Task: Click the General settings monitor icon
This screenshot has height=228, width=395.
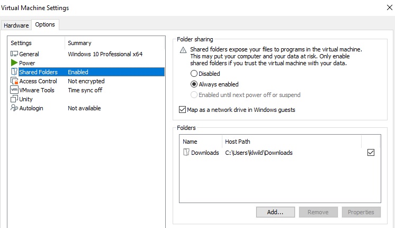Action: click(14, 54)
